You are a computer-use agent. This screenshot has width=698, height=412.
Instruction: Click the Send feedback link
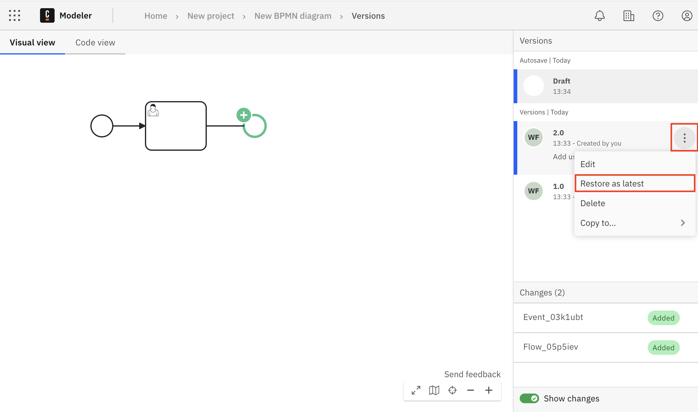(472, 374)
